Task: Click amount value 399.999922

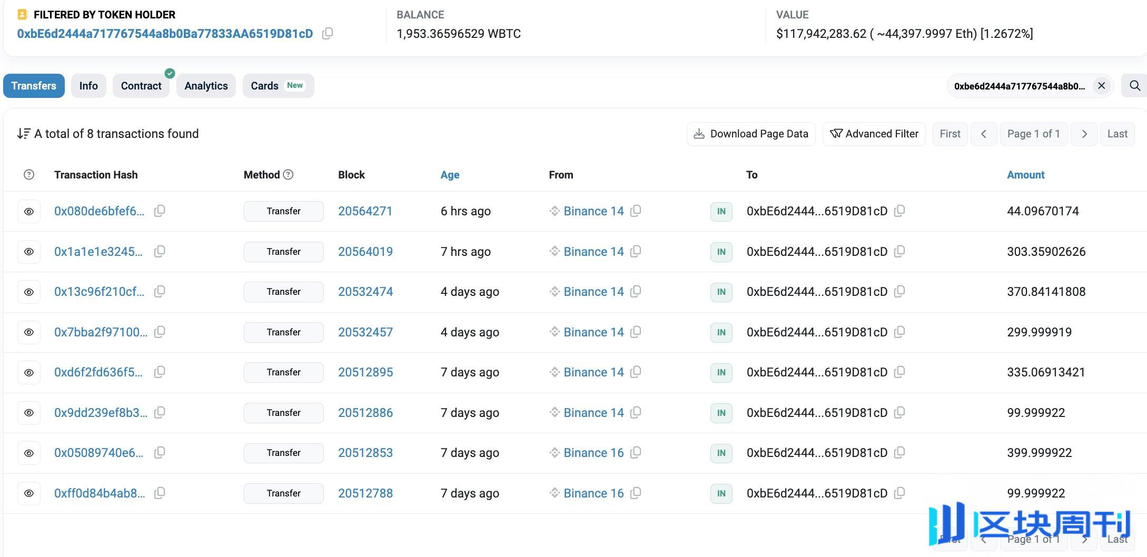Action: click(1039, 453)
